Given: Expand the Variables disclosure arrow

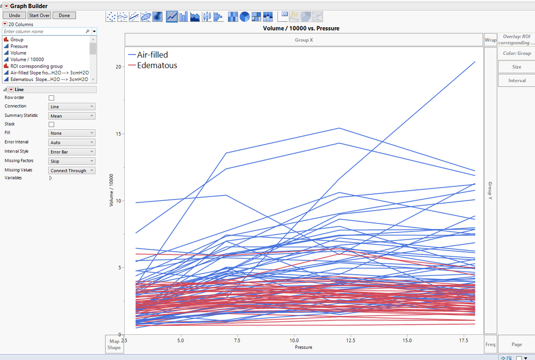Looking at the screenshot, I should (x=51, y=177).
